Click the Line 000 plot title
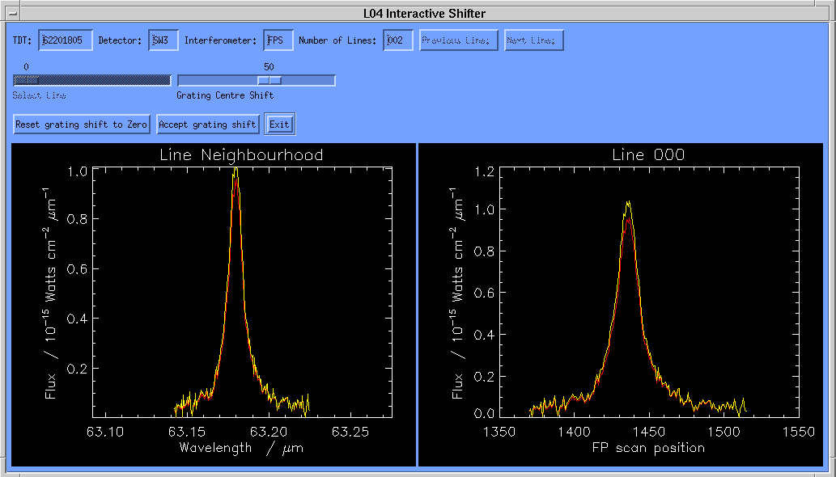Screen dimensions: 836x477 click(648, 155)
